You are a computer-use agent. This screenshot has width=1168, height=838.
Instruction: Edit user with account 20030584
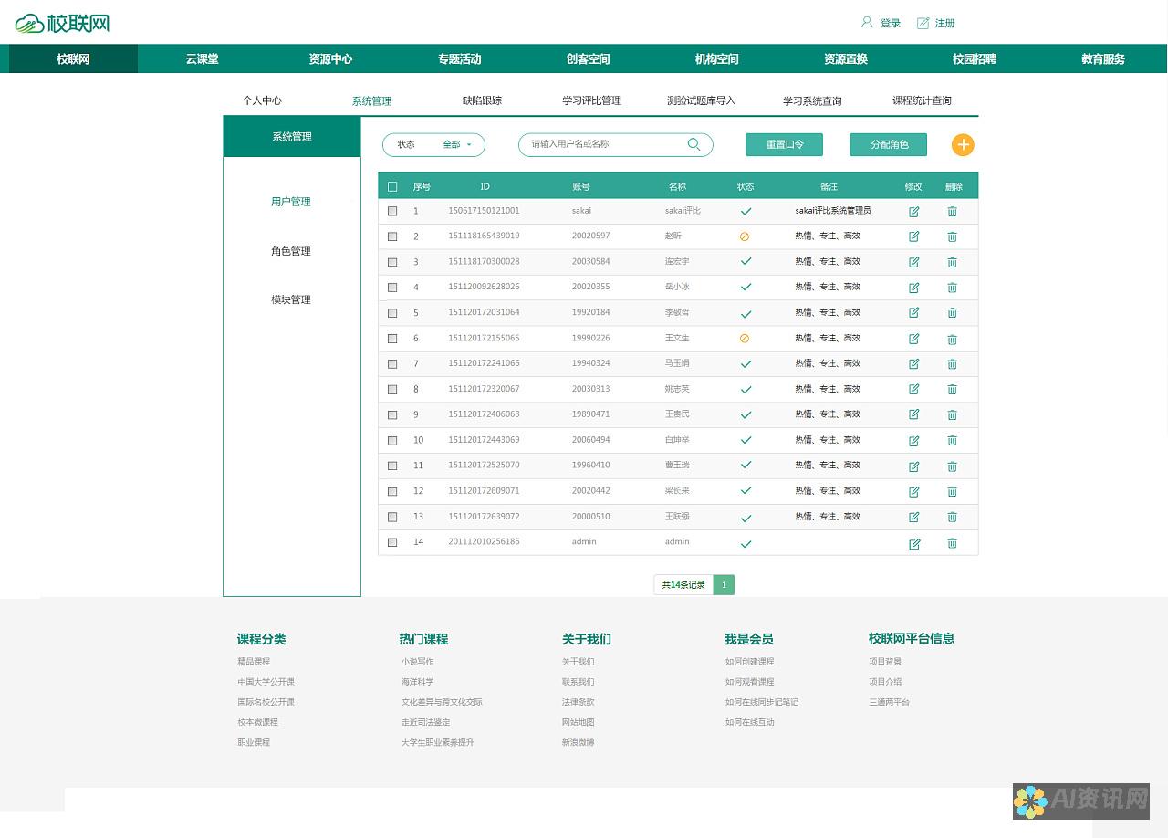coord(913,262)
